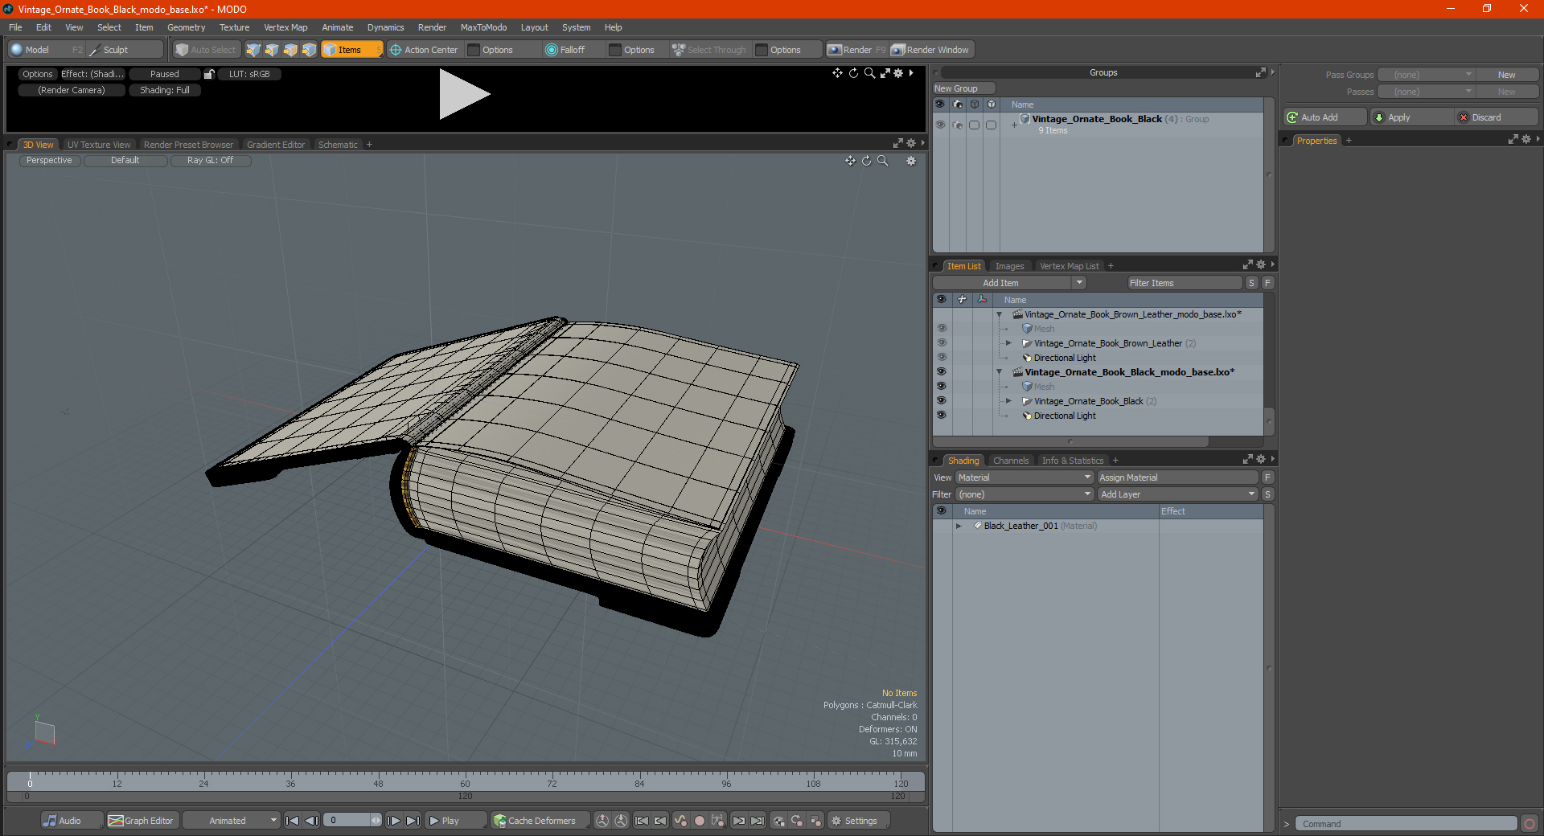Step back one frame transport button
The height and width of the screenshot is (836, 1544).
coord(311,821)
